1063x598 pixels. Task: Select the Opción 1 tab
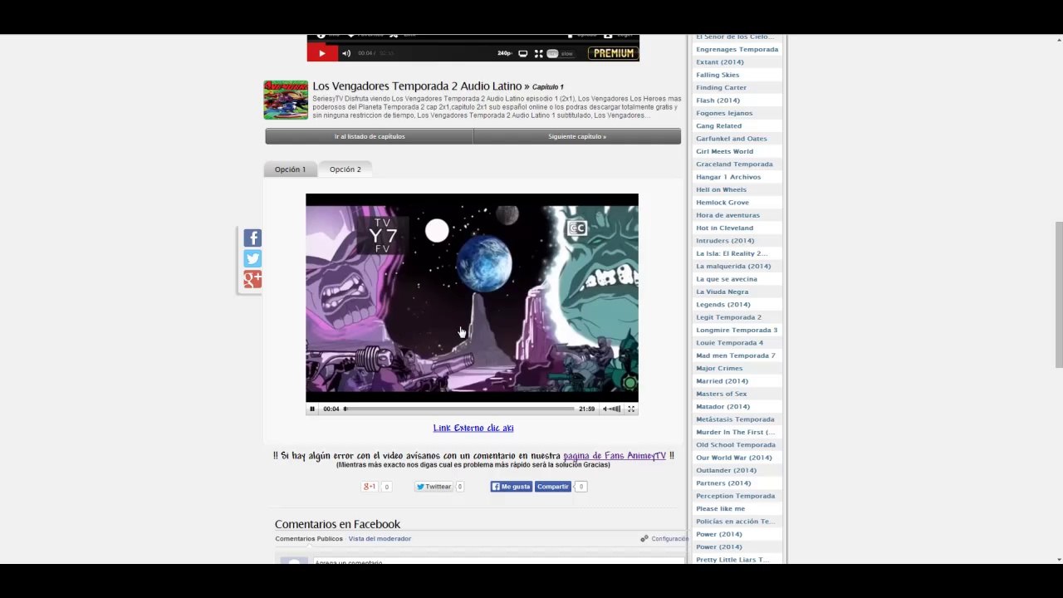coord(291,169)
